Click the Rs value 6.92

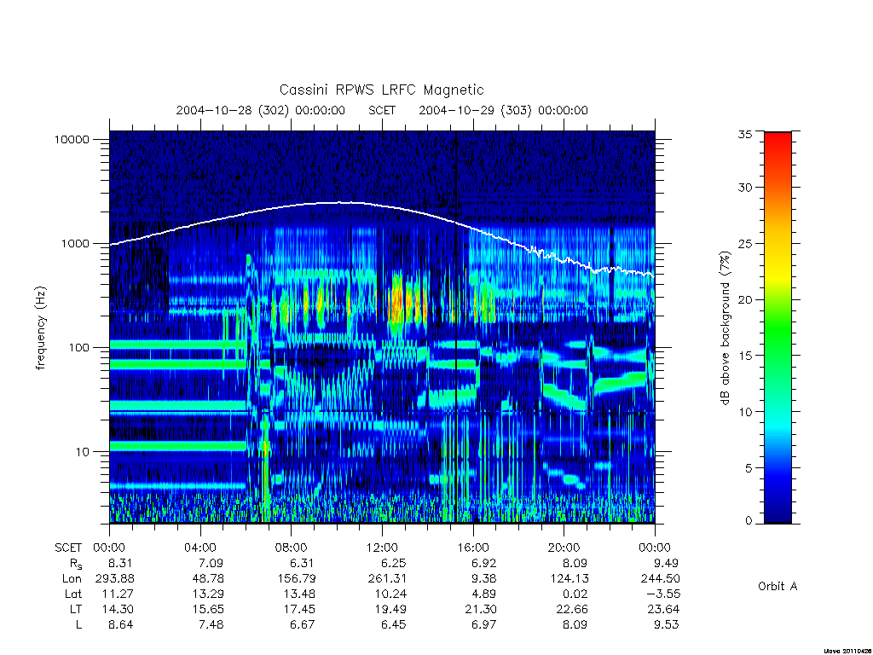[484, 563]
